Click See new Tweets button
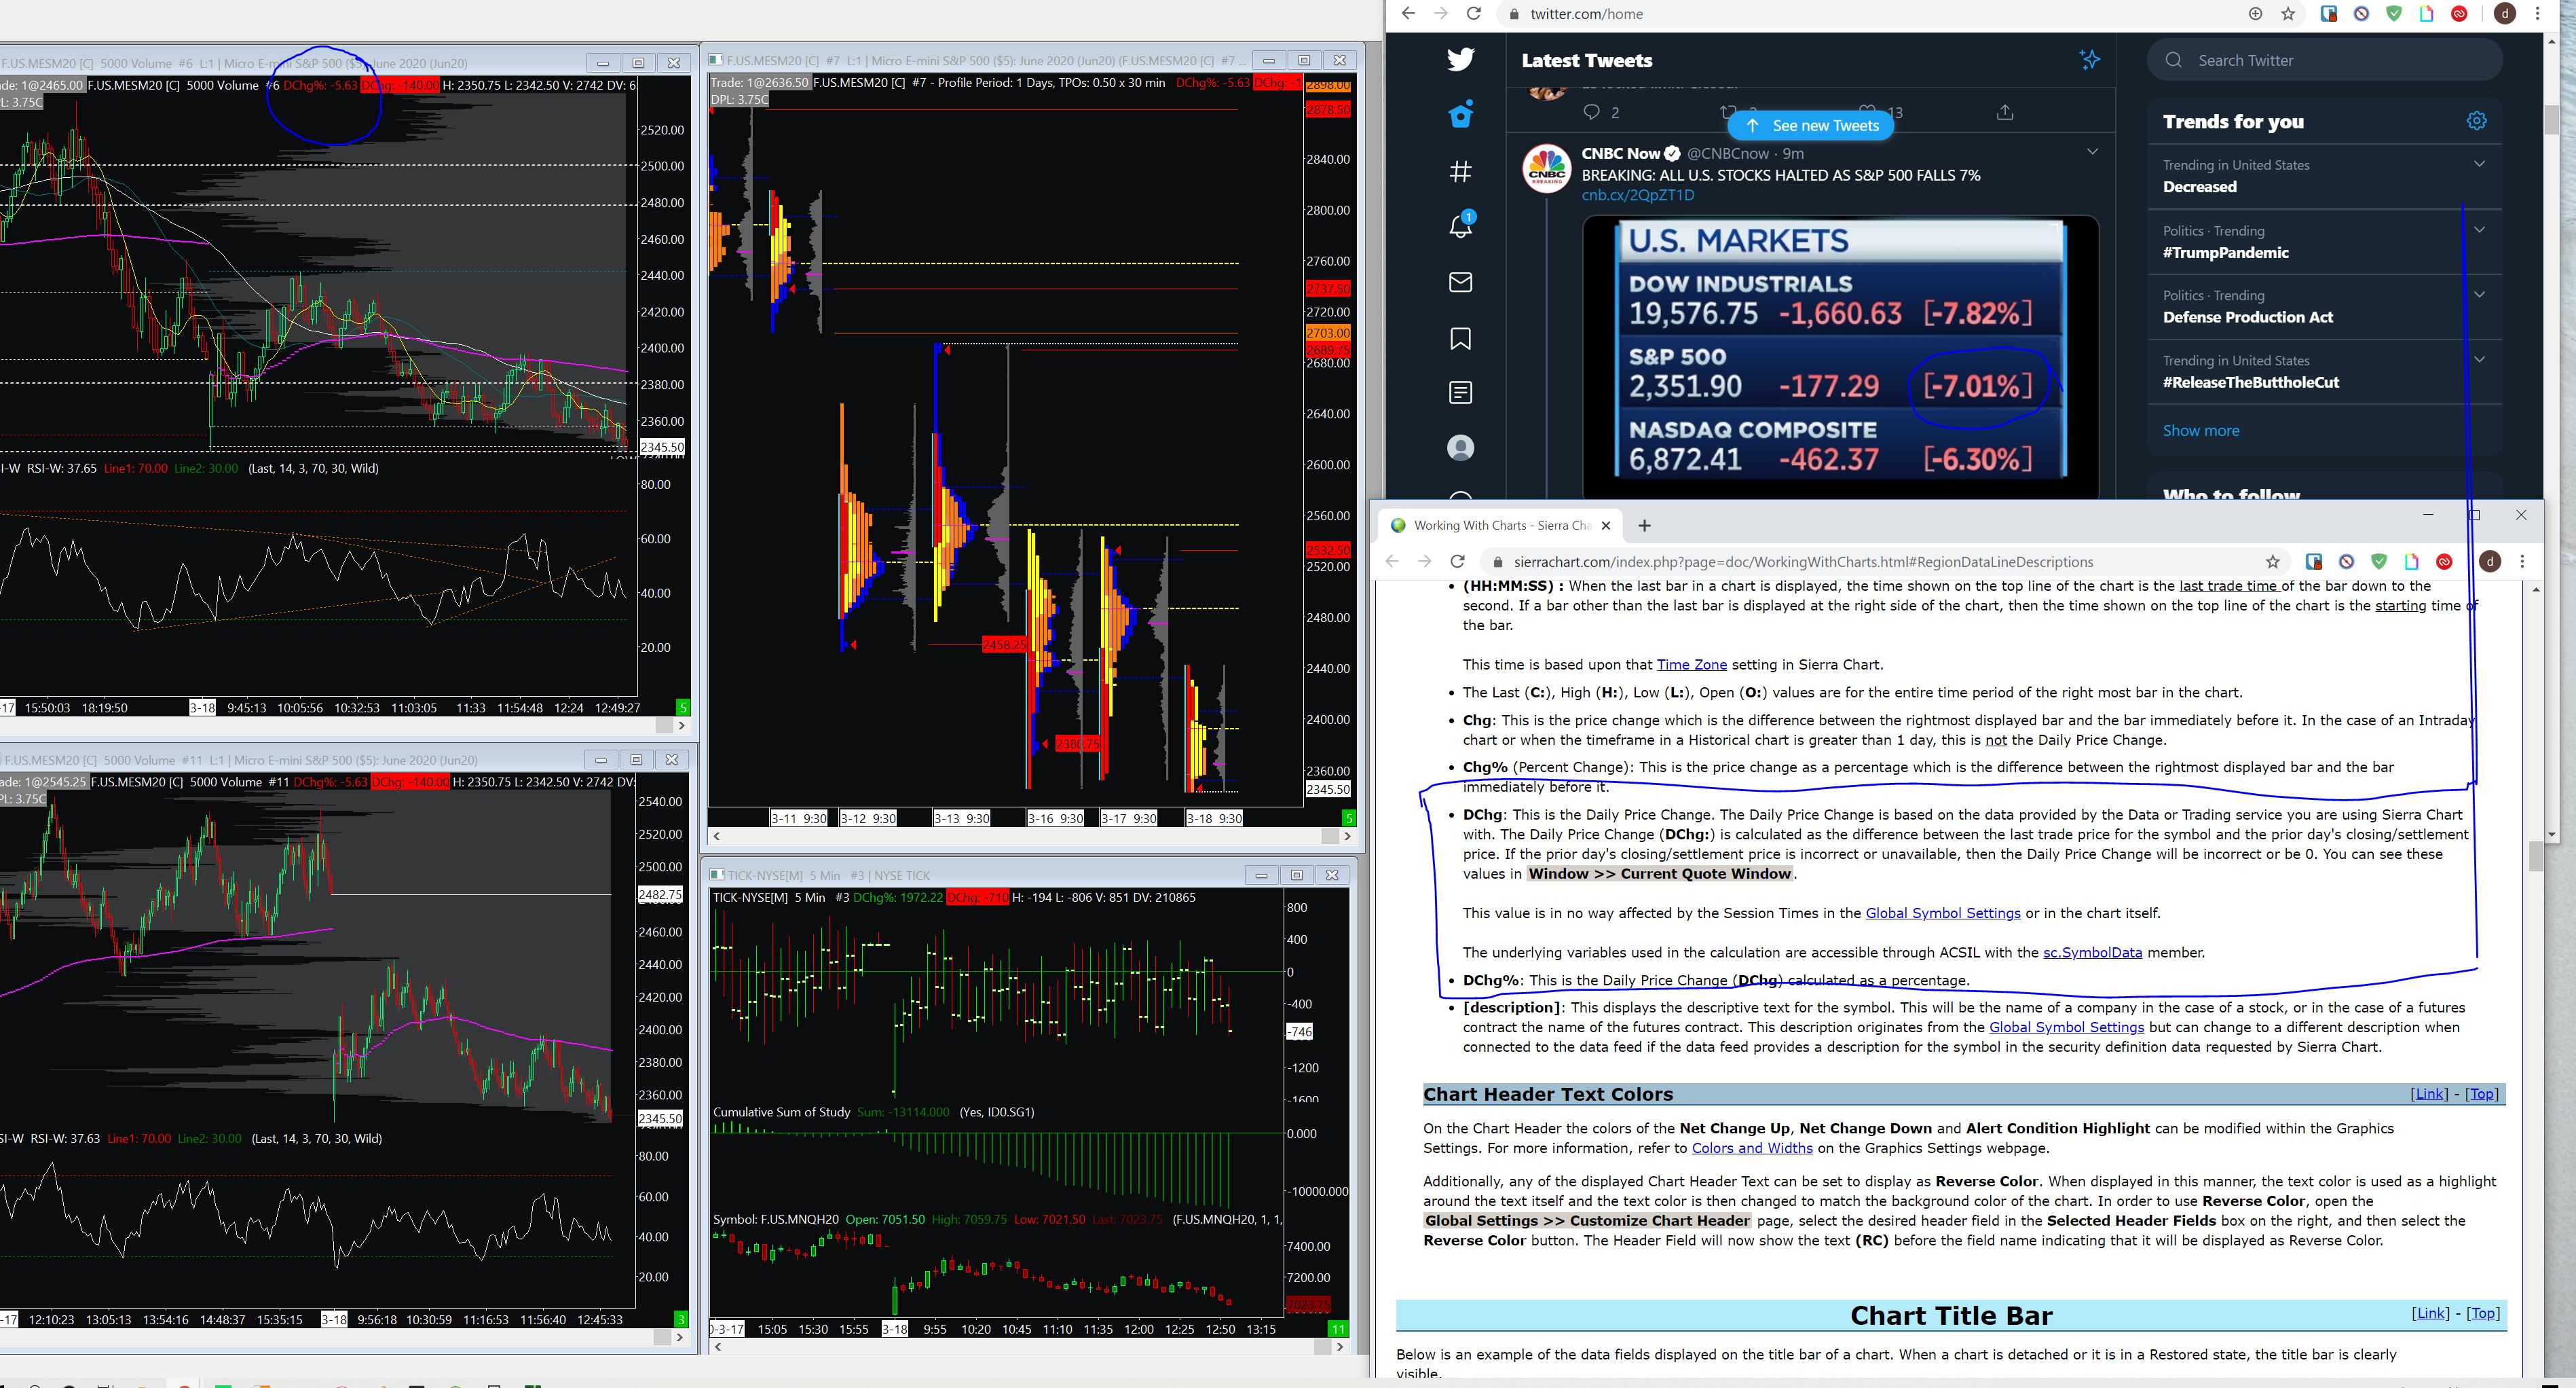2576x1388 pixels. (x=1811, y=126)
